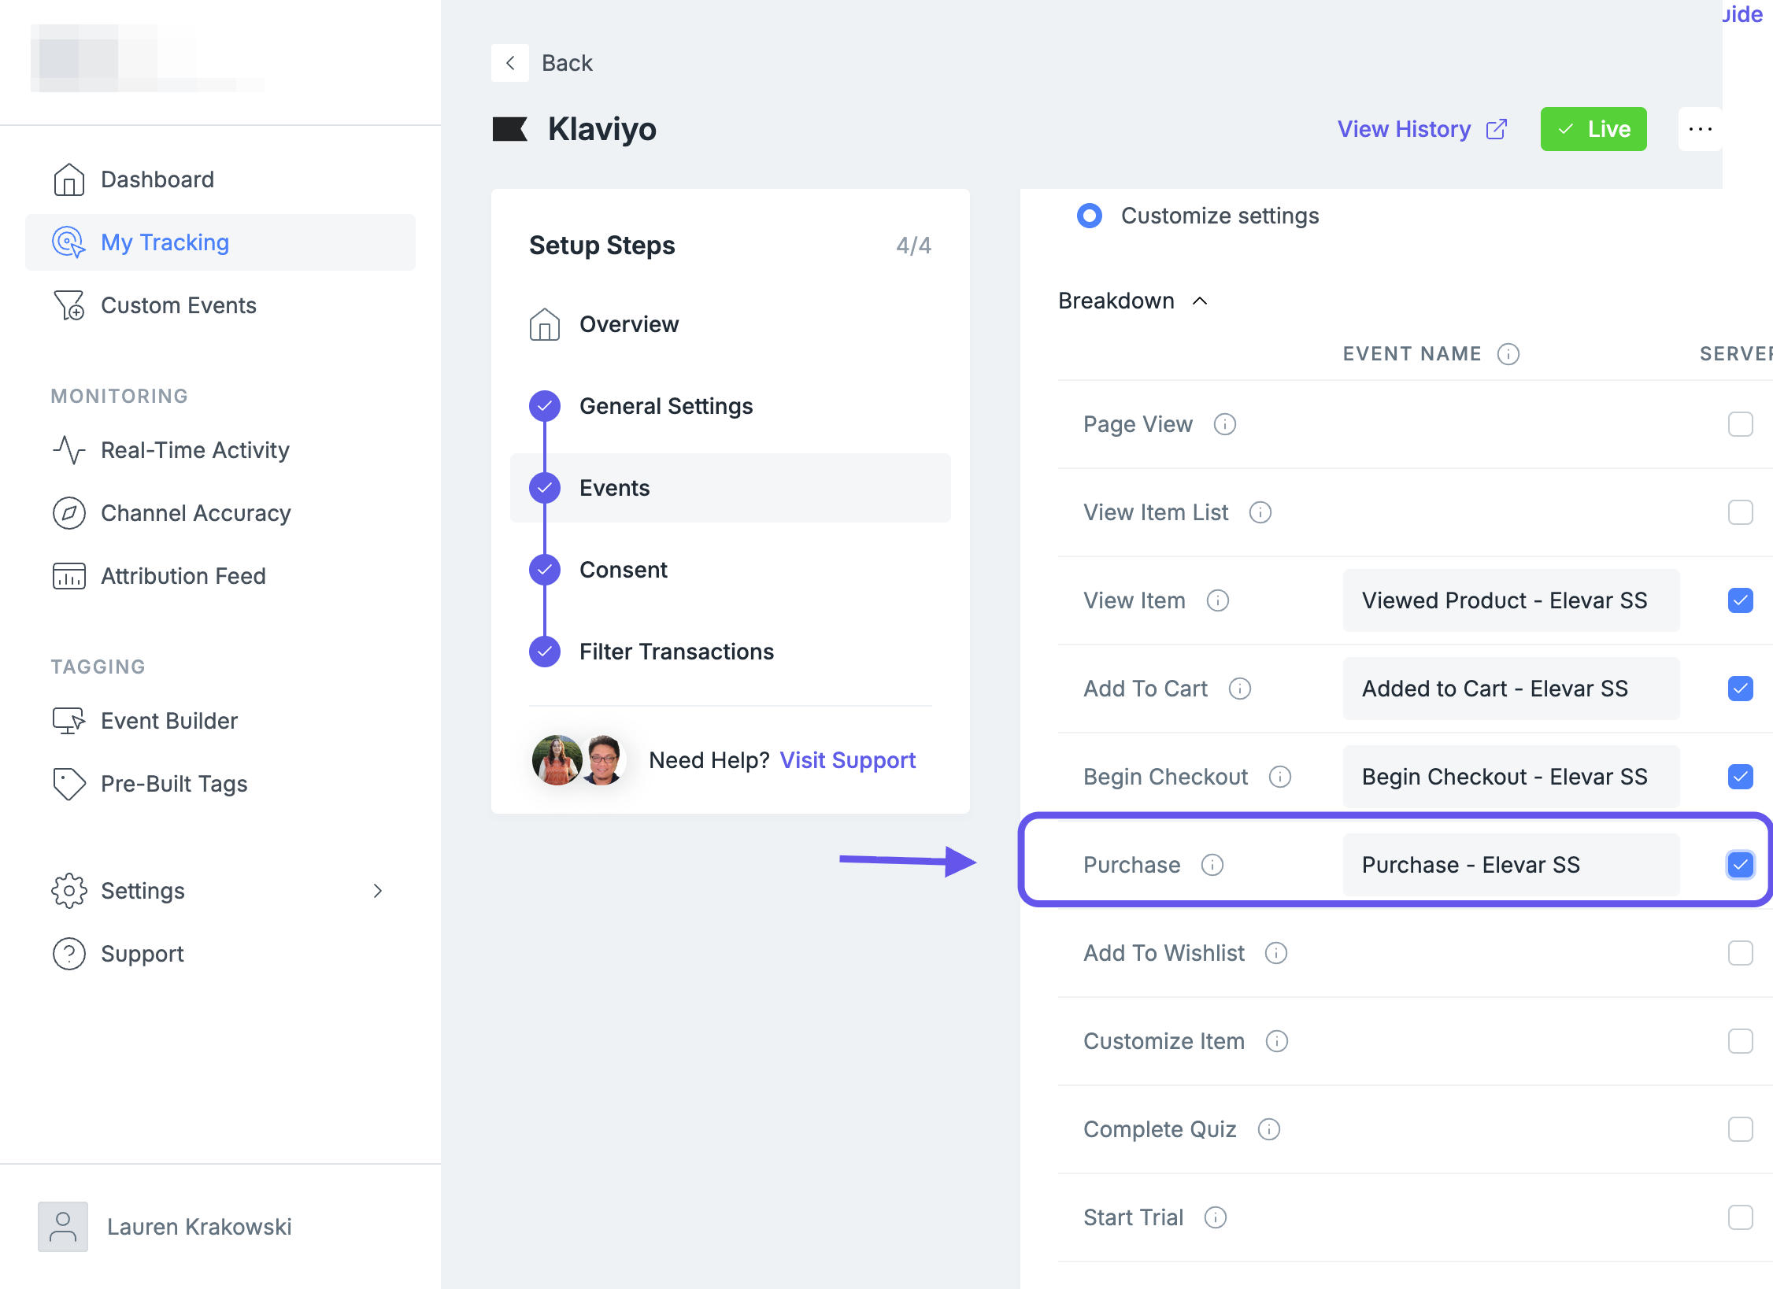Open Event Builder under Tagging
The width and height of the screenshot is (1773, 1289).
click(x=220, y=721)
